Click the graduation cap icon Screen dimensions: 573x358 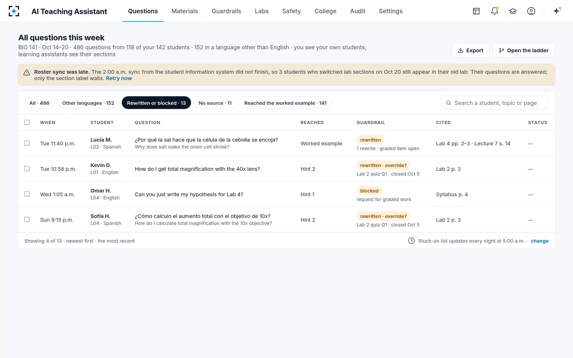point(513,11)
